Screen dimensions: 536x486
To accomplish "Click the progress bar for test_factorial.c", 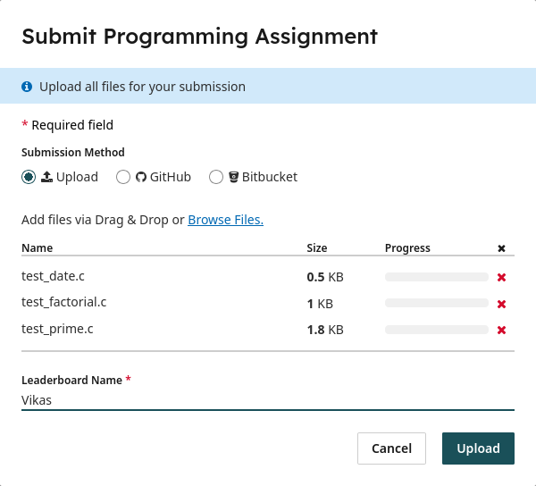I will [437, 303].
